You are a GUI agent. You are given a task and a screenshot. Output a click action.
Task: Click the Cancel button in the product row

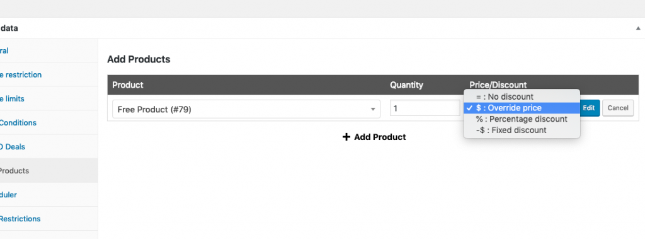point(618,108)
